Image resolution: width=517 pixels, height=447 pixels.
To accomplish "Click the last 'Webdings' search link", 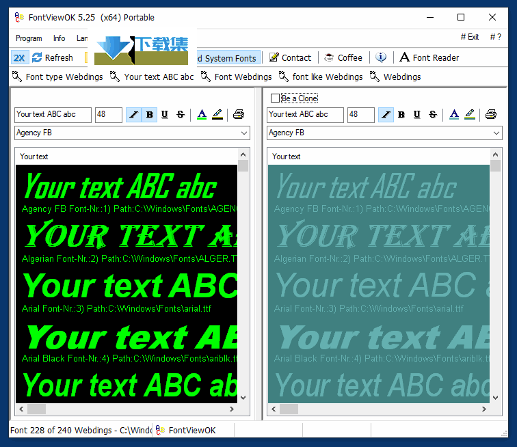I will click(x=395, y=77).
